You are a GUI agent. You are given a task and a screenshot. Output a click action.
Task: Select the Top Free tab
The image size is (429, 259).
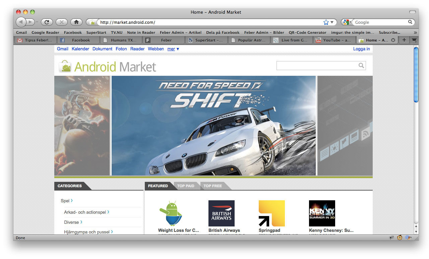(213, 186)
